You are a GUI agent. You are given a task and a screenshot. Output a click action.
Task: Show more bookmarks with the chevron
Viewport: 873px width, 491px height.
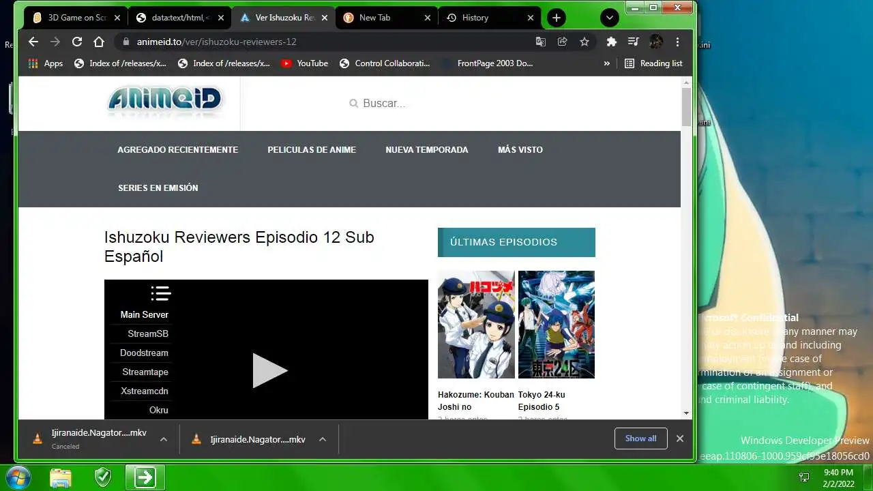(607, 63)
